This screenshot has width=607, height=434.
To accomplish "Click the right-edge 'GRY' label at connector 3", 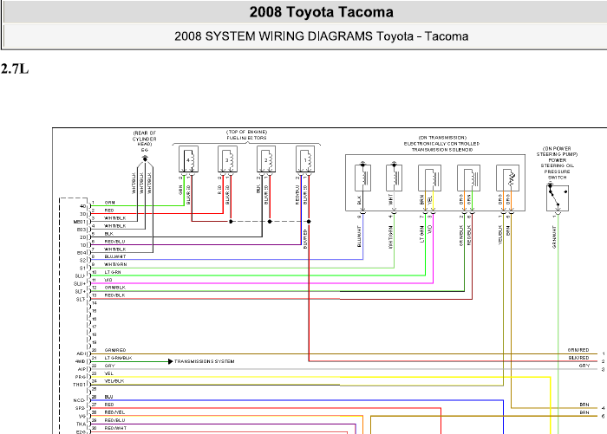I will 584,366.
